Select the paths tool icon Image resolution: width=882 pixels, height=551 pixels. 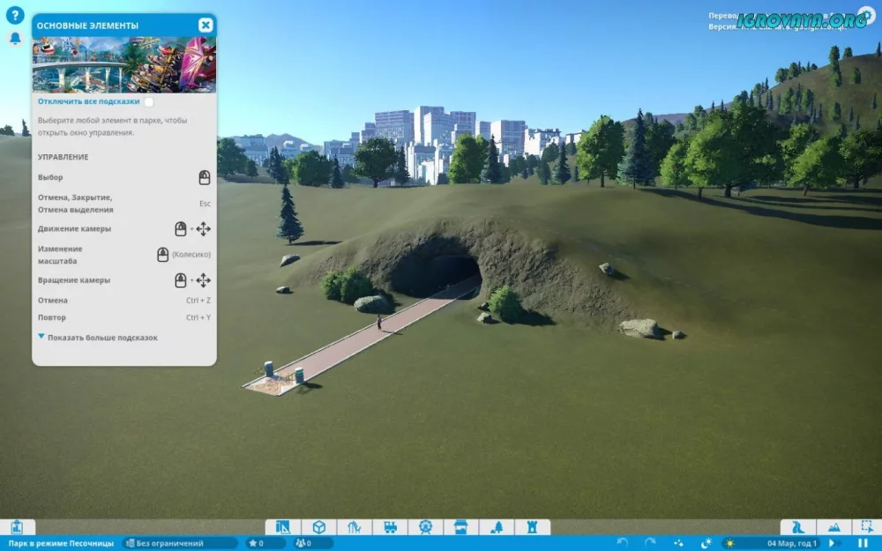click(798, 527)
